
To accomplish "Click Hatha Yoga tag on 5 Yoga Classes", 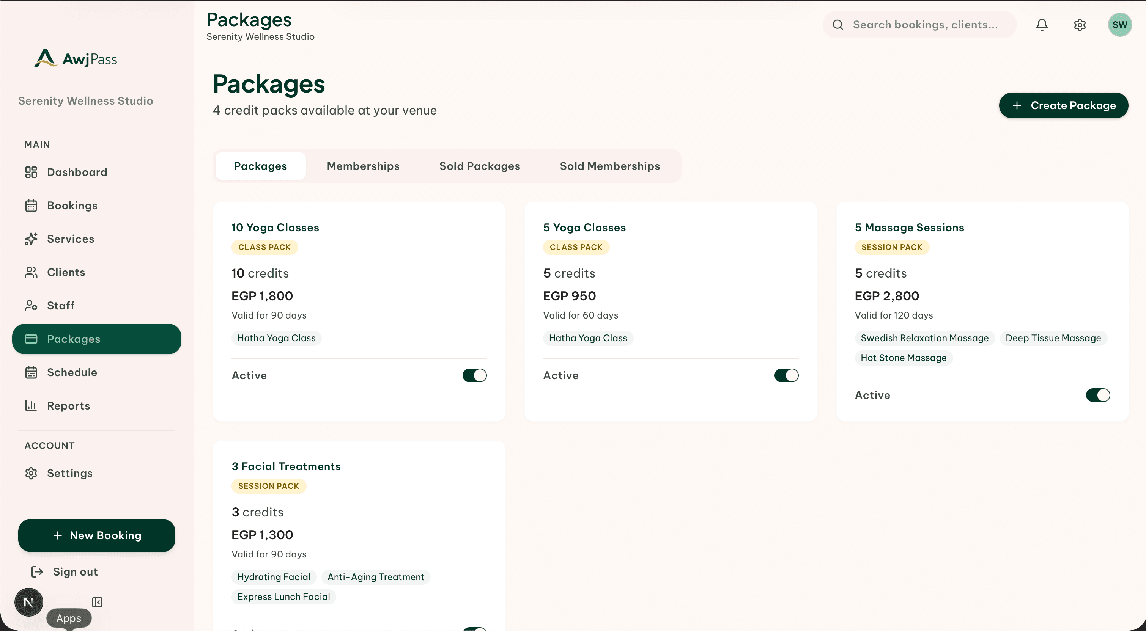I will pyautogui.click(x=588, y=338).
